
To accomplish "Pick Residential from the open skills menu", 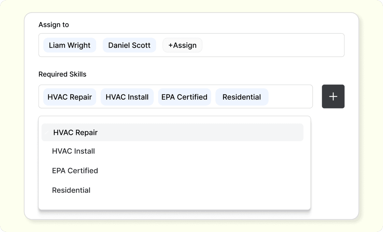I will [71, 190].
